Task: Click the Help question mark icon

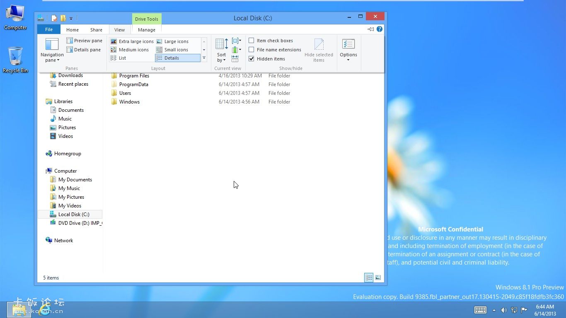Action: point(380,29)
